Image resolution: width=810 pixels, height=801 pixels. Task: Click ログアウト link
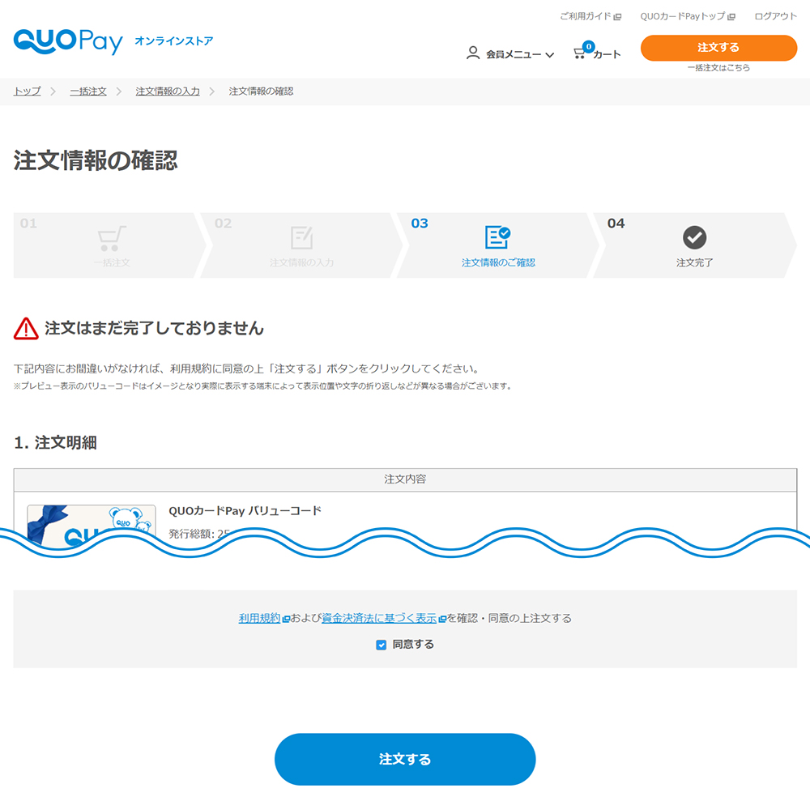point(775,16)
